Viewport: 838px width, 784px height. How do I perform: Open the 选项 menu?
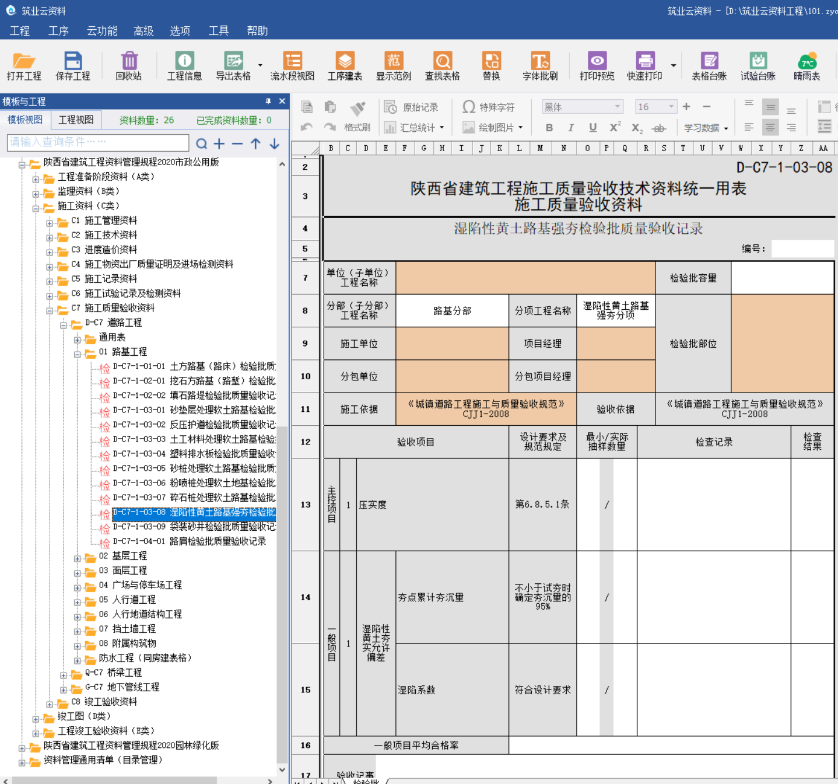coord(180,30)
